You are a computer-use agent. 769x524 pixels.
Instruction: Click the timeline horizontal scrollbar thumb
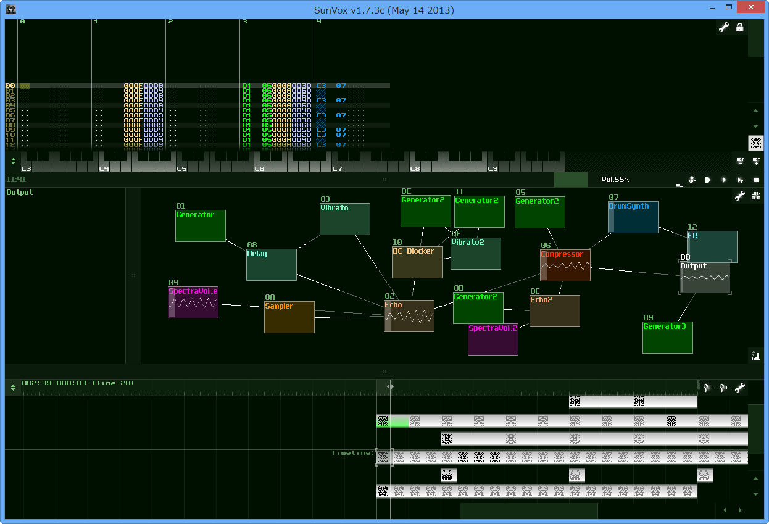pyautogui.click(x=529, y=511)
